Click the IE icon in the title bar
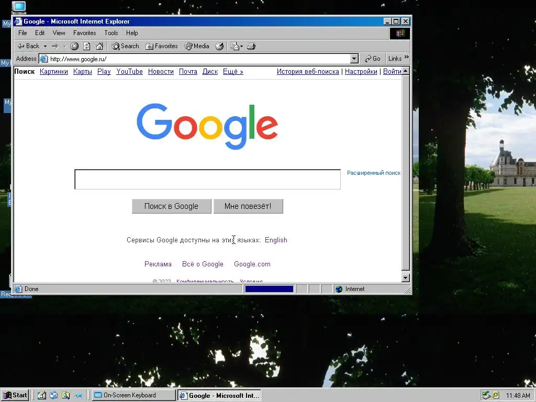 click(x=18, y=21)
